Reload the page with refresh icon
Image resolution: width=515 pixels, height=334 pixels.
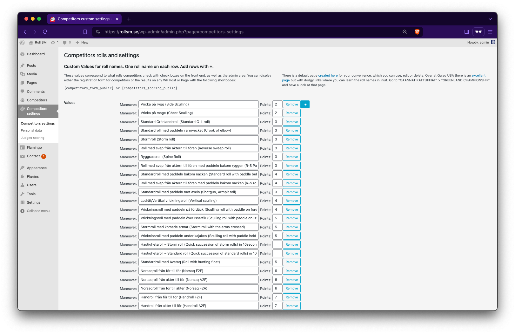(45, 32)
